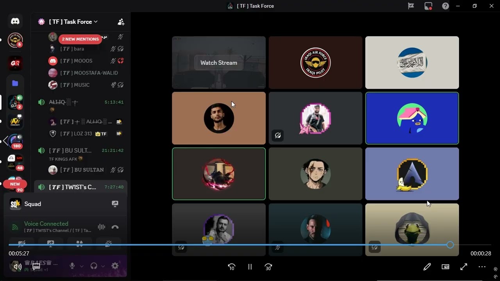Open the headphone output device dropdown arrow
Screen dimensions: 500x281
tap(103, 266)
